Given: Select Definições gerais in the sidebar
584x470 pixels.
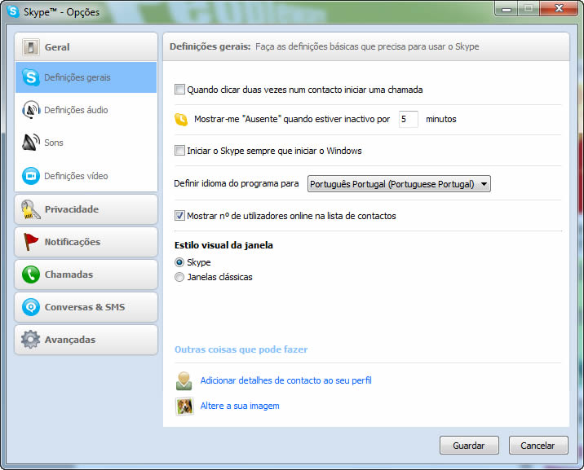Looking at the screenshot, I should 86,77.
